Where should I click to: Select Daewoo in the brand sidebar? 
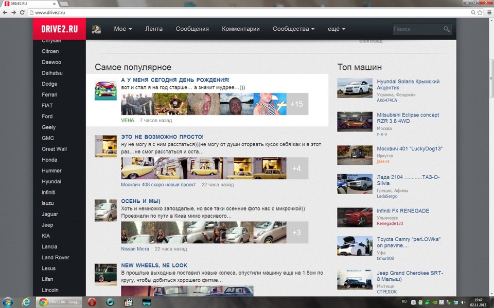(51, 62)
